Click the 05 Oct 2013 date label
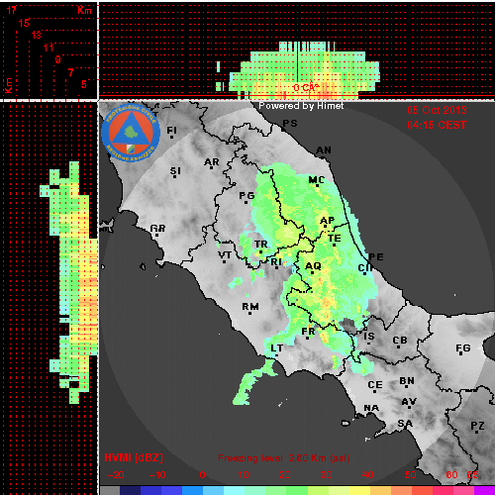Image resolution: width=495 pixels, height=495 pixels. click(x=437, y=110)
